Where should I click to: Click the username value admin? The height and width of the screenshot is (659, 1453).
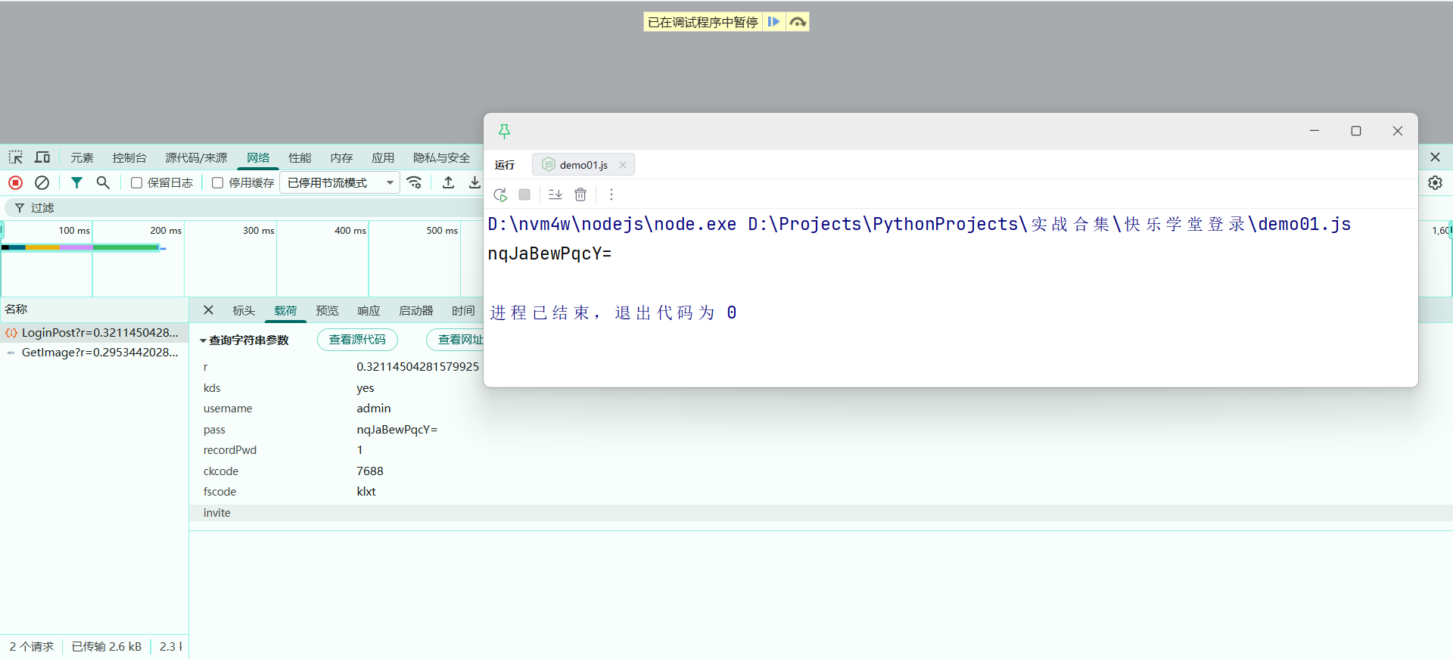tap(374, 409)
